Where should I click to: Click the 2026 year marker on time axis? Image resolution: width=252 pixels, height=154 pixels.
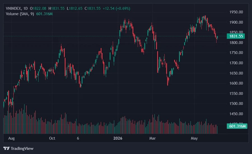(x=118, y=138)
